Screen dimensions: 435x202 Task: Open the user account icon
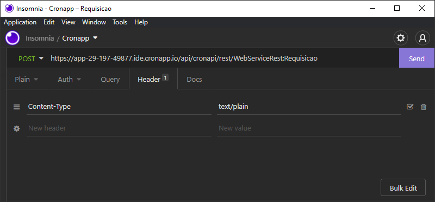point(422,38)
